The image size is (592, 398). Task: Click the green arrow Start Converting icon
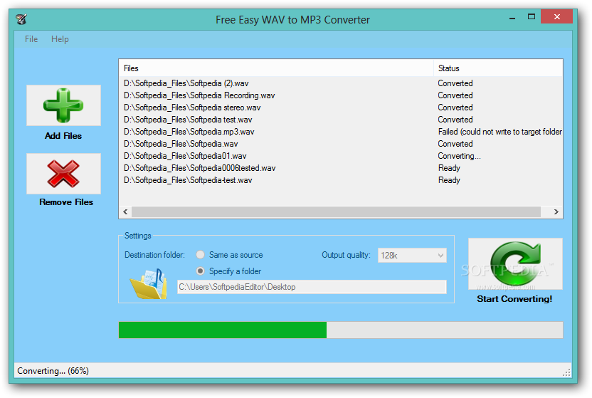pyautogui.click(x=515, y=264)
